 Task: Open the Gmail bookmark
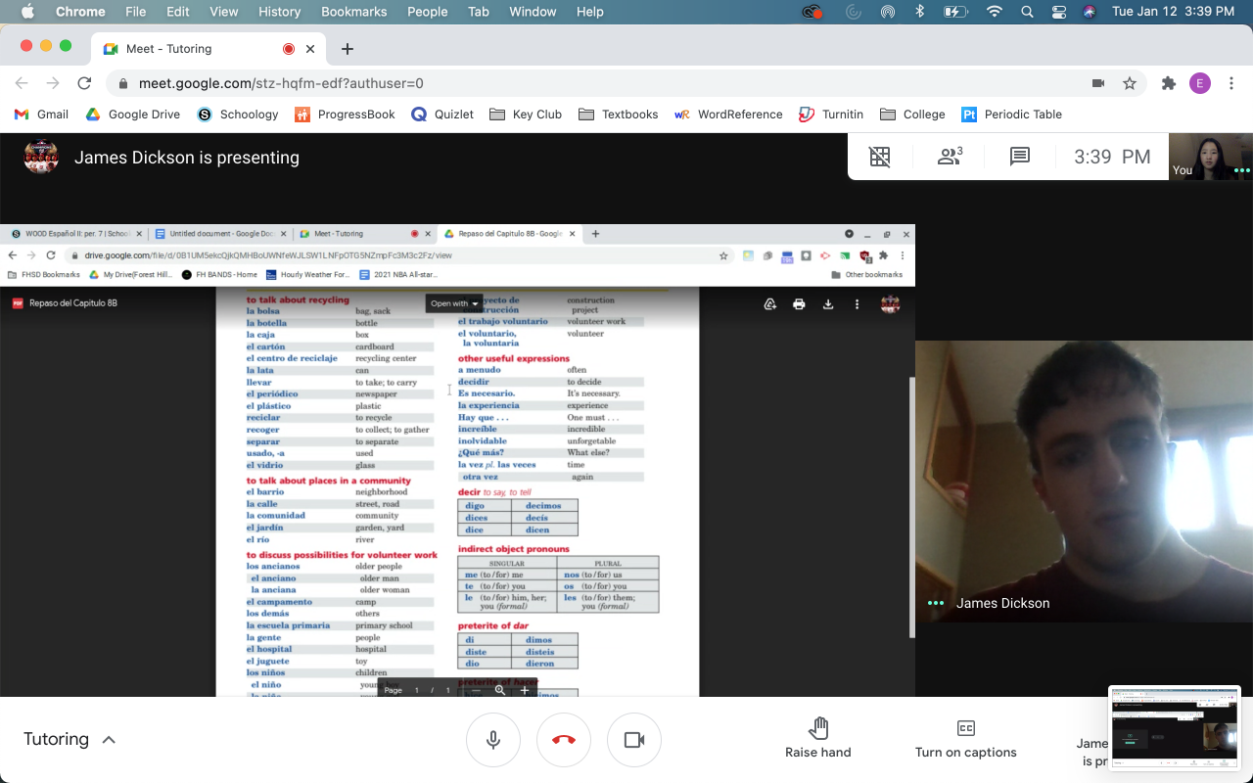41,115
